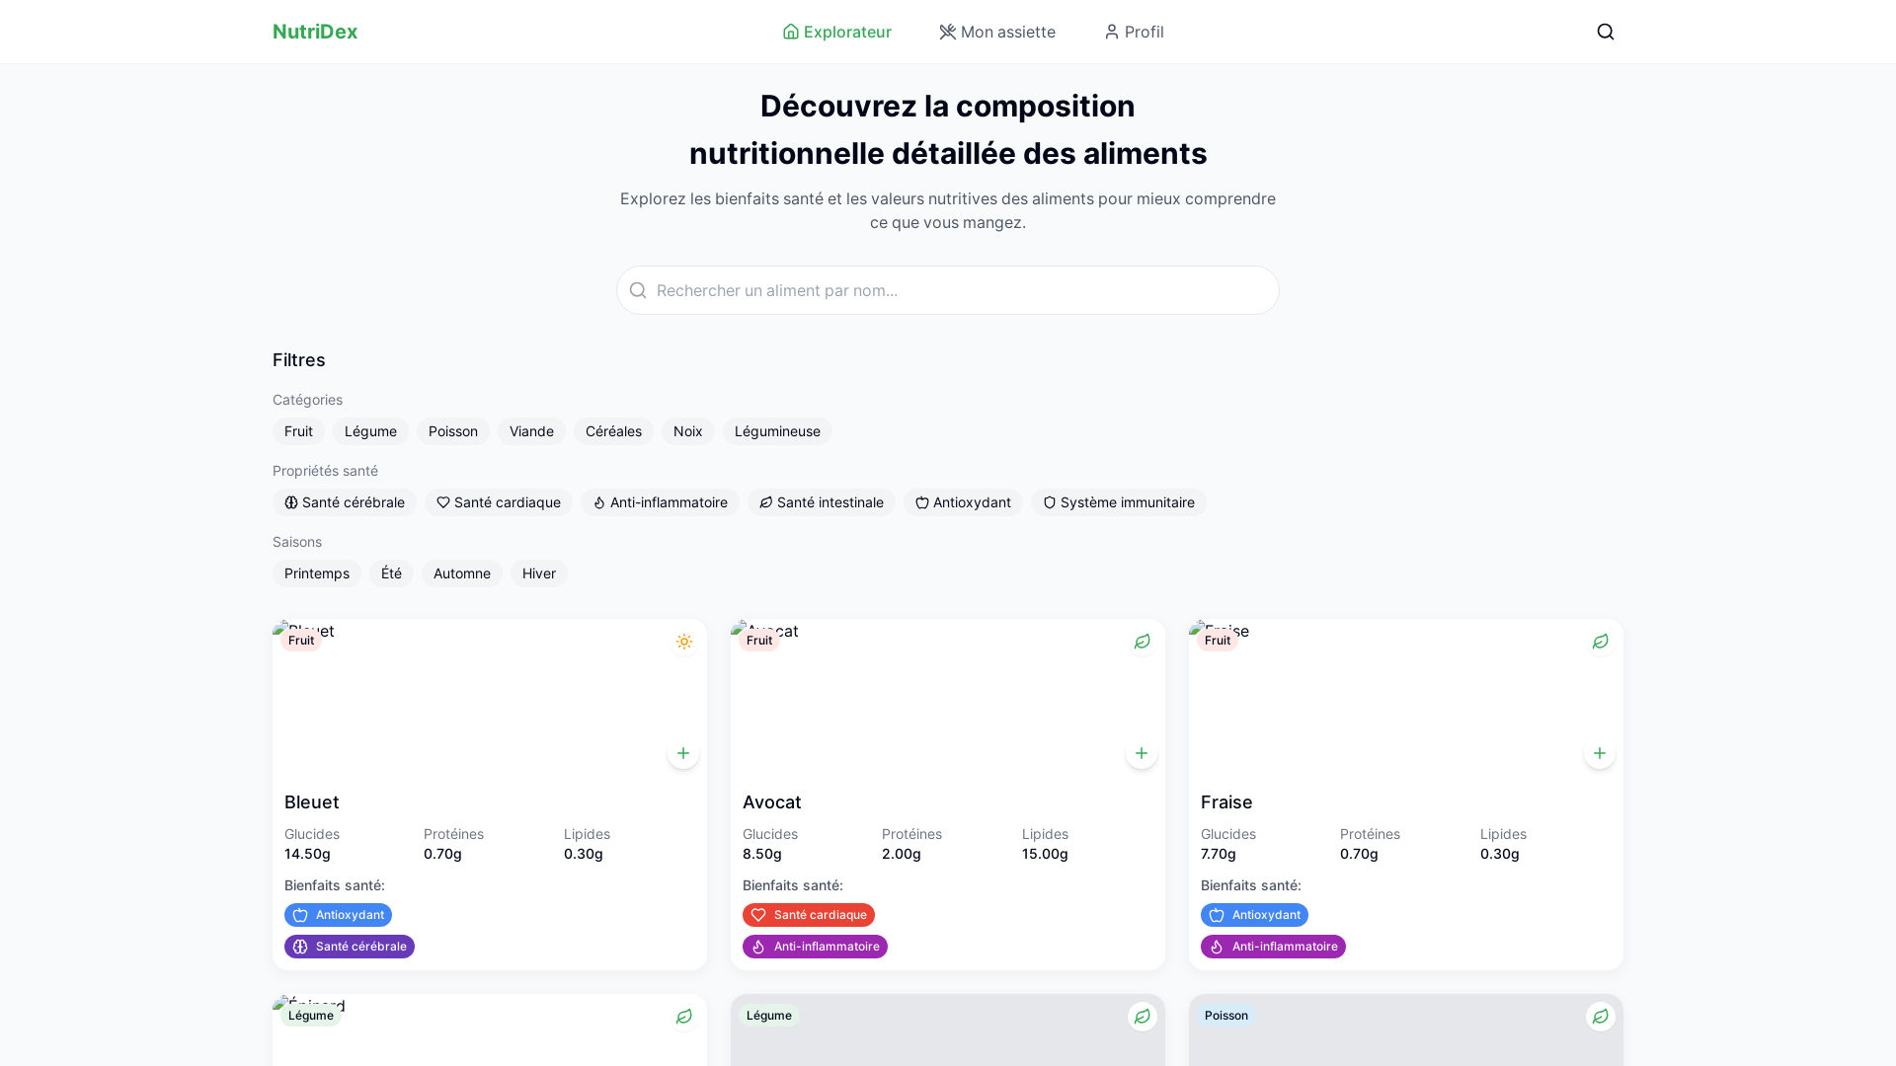Click the Fraise food title
The height and width of the screenshot is (1066, 1896).
[1226, 802]
